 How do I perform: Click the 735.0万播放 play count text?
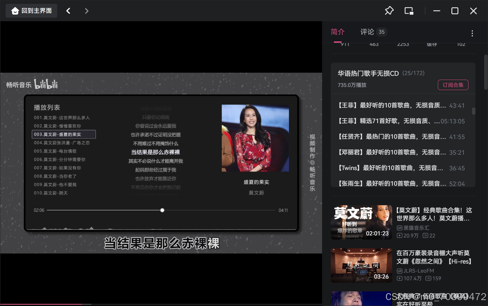(352, 85)
